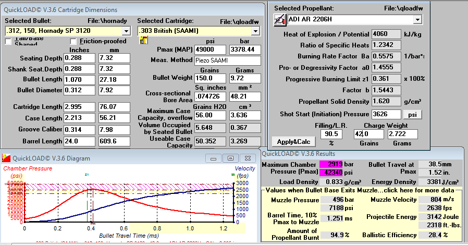Click the Shot Start Pressure field 3626
Image resolution: width=468 pixels, height=245 pixels.
(386, 114)
